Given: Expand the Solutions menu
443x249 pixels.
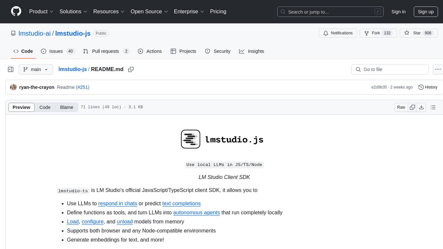Looking at the screenshot, I should pyautogui.click(x=73, y=11).
